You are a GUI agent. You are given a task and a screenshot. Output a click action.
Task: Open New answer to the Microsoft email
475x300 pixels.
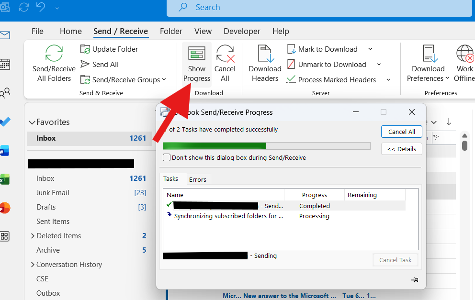coord(290,296)
